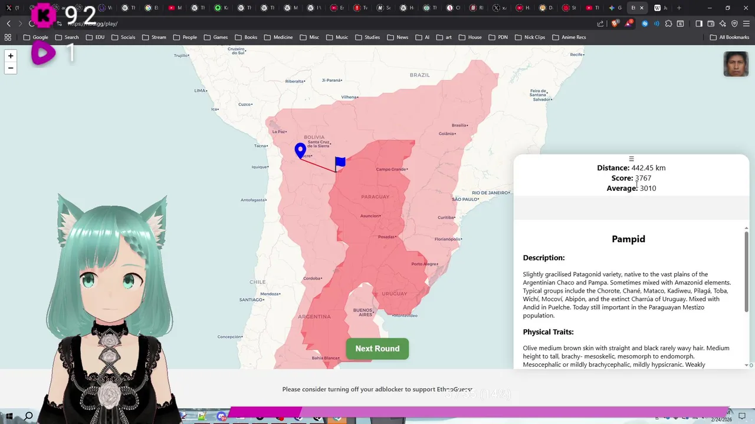This screenshot has width=755, height=424.
Task: Click the tab search window icon in the toolbar
Action: [680, 24]
